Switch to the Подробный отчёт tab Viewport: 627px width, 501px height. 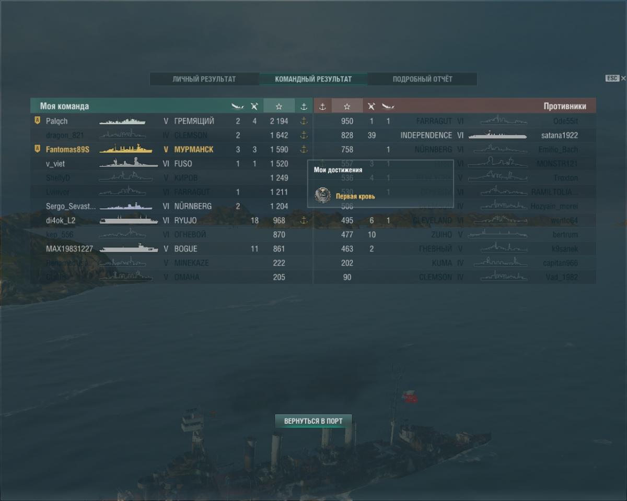pos(423,79)
